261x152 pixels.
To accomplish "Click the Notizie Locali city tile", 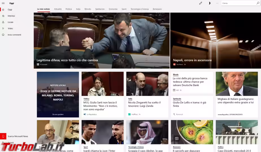I will point(58,94).
